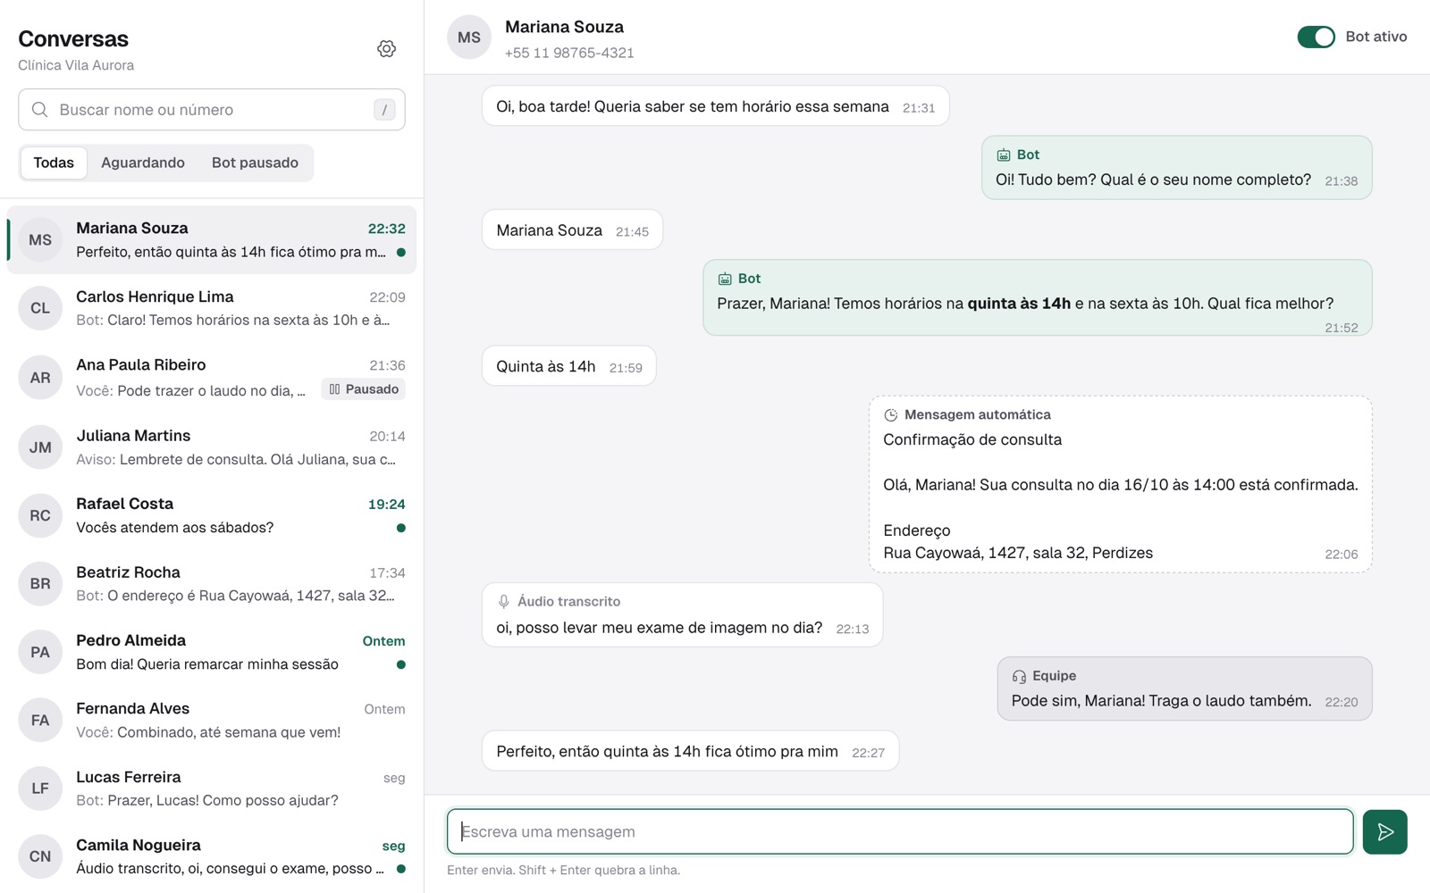Image resolution: width=1430 pixels, height=893 pixels.
Task: Click "Confirmação de consulta" in automatic message
Action: click(x=972, y=439)
